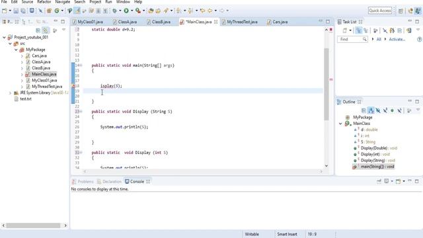Click the green Run button in the toolbar
The width and height of the screenshot is (423, 238).
(x=126, y=11)
